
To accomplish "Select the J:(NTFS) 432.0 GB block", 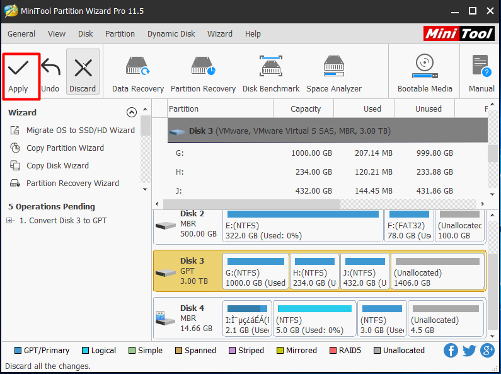I will (365, 271).
